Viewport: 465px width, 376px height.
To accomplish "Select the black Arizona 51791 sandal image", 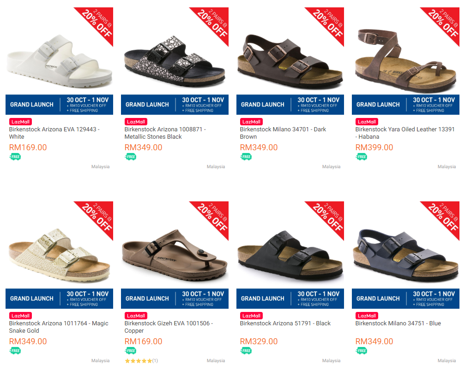I will click(290, 255).
